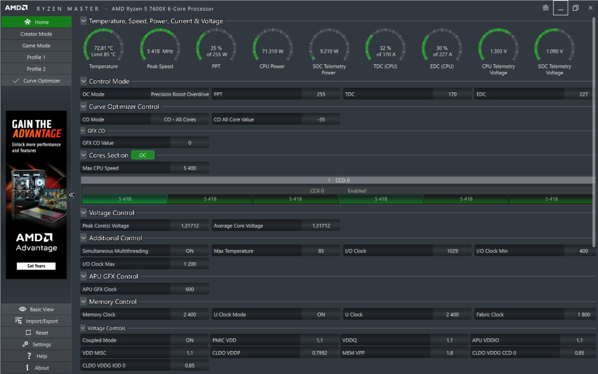Open OC Mode Precision Boost Overdrive selector

click(x=180, y=94)
